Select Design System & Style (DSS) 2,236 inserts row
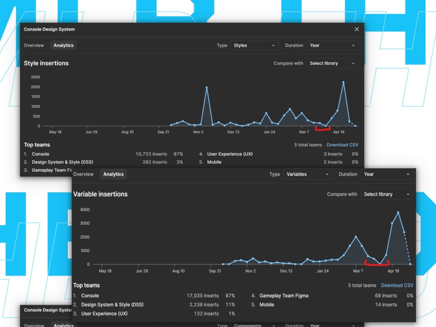 (154, 304)
